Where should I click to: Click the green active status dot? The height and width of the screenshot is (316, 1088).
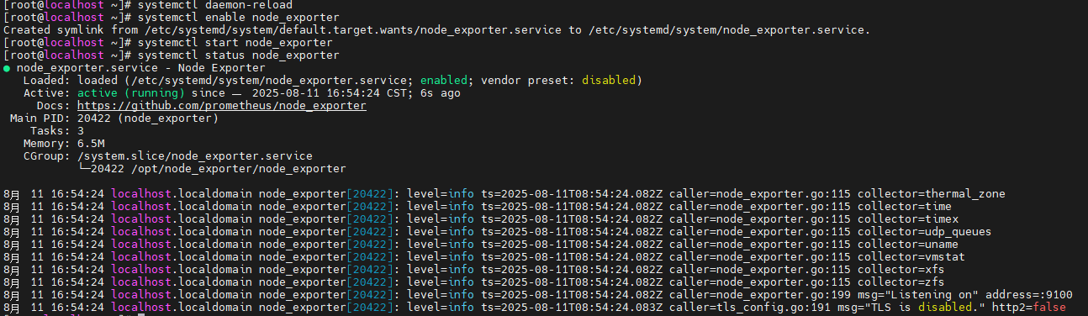click(x=7, y=68)
